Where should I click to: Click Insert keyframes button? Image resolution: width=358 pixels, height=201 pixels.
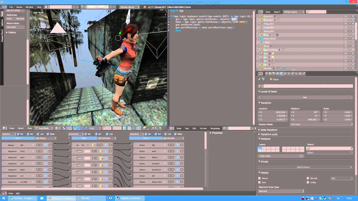pos(10,19)
